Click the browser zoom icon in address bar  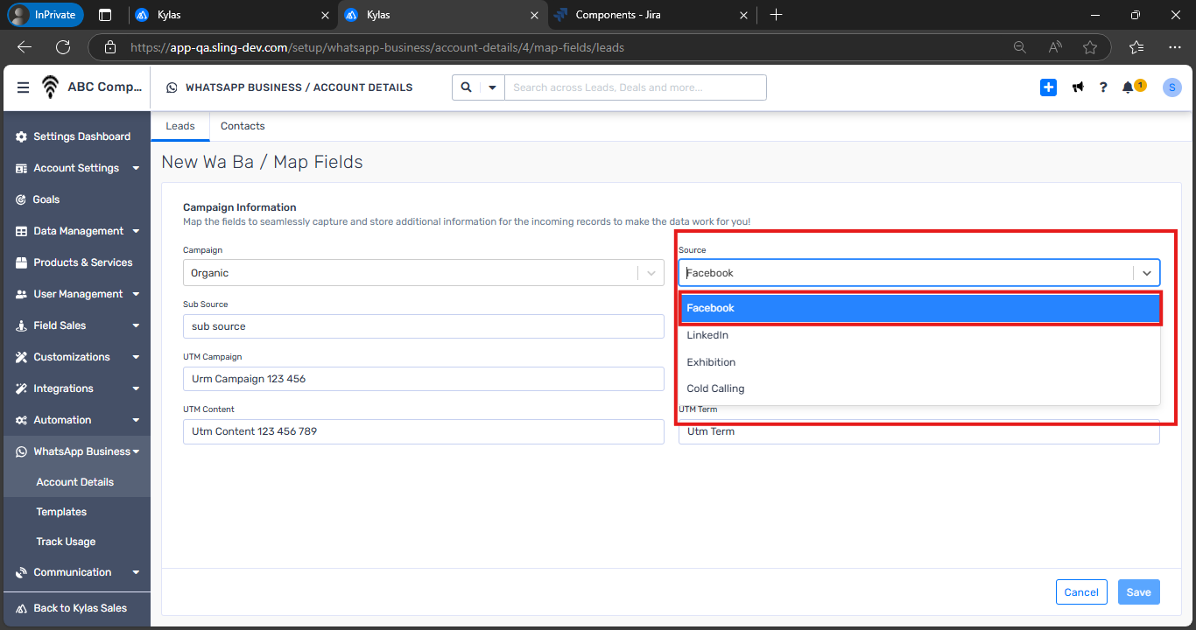pyautogui.click(x=1019, y=47)
